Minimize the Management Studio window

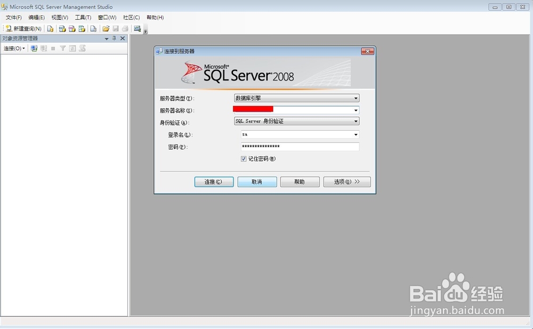[495, 7]
